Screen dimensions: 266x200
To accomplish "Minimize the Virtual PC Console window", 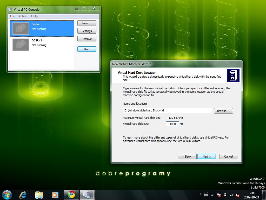I will tap(77, 9).
